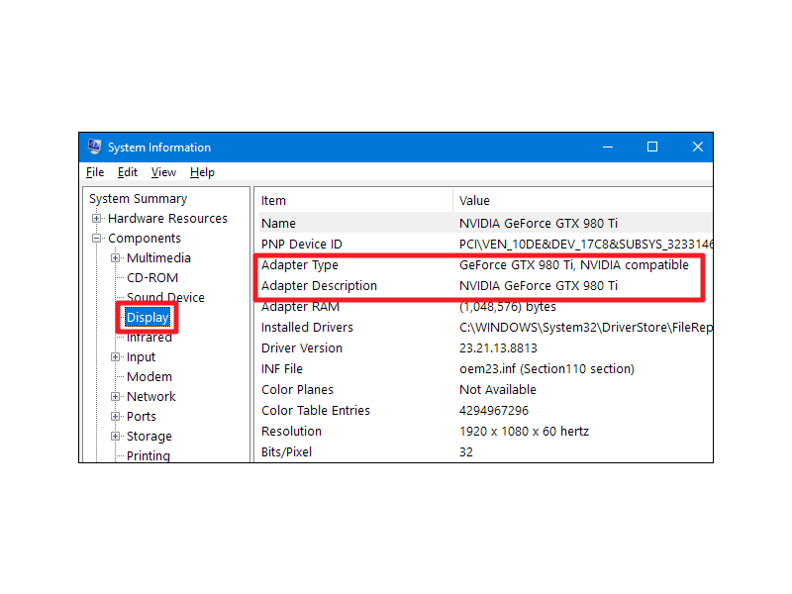Viewport: 792px width, 594px height.
Task: Select the Storage tree item
Action: click(149, 436)
